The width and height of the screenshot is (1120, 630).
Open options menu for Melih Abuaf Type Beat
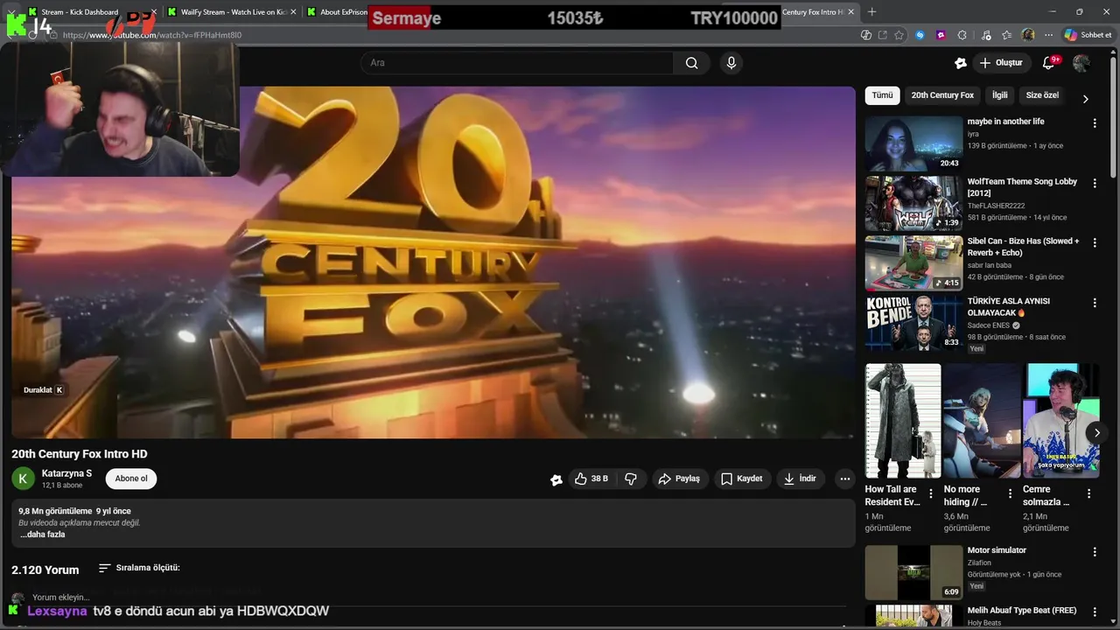click(1094, 612)
